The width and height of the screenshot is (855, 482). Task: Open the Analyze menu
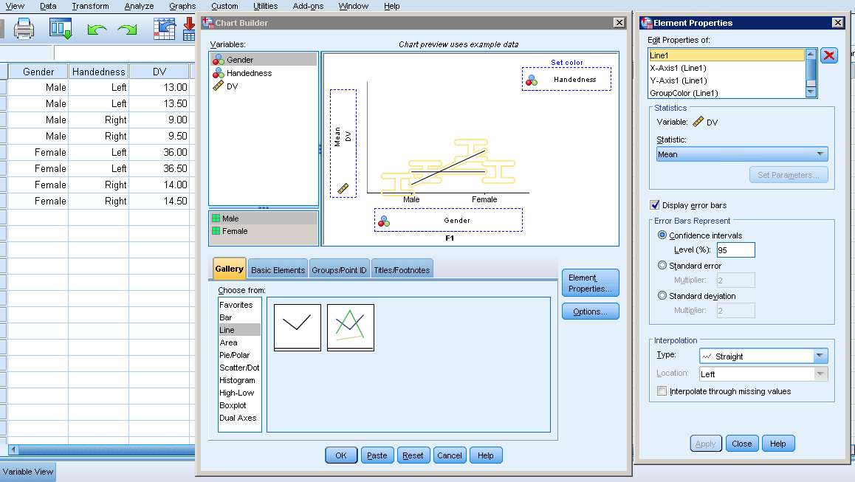(139, 6)
